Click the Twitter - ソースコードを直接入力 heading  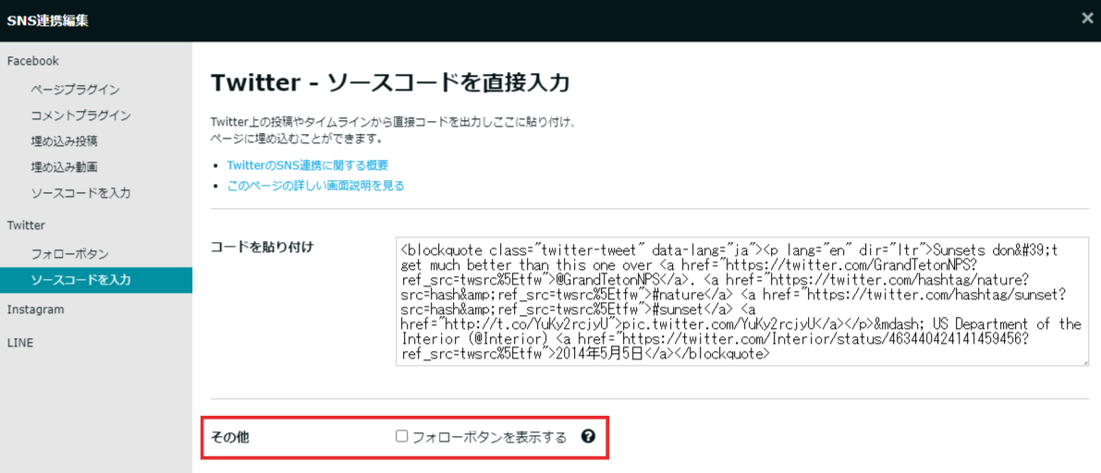390,83
